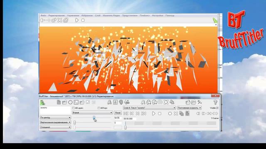Click the Reset button
This screenshot has width=266, height=149.
(x=118, y=113)
